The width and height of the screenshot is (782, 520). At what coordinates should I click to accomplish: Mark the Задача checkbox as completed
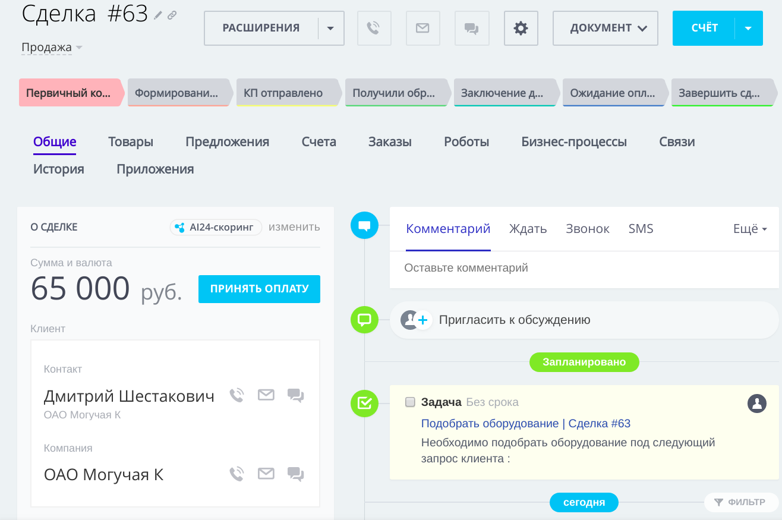410,402
